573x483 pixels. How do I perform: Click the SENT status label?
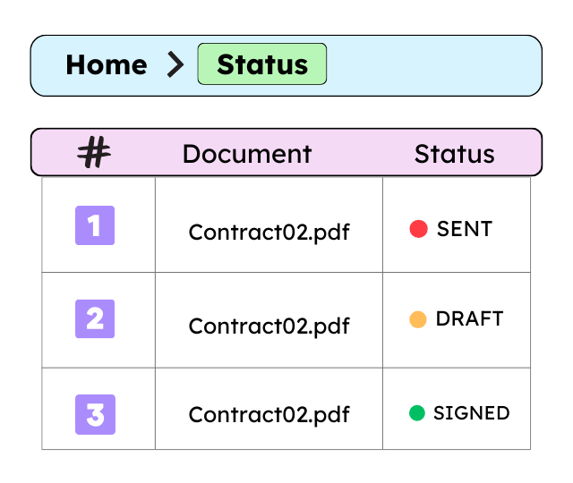(465, 229)
